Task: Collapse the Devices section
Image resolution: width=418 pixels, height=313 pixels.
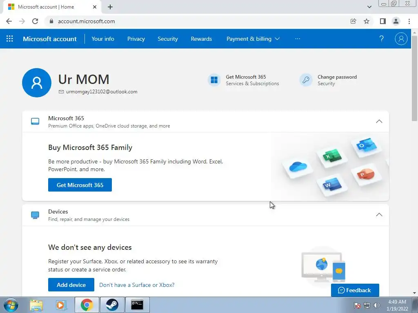Action: [x=379, y=215]
